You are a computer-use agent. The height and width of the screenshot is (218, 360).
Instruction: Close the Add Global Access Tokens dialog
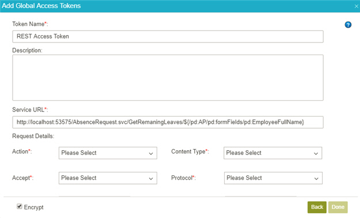click(x=357, y=6)
